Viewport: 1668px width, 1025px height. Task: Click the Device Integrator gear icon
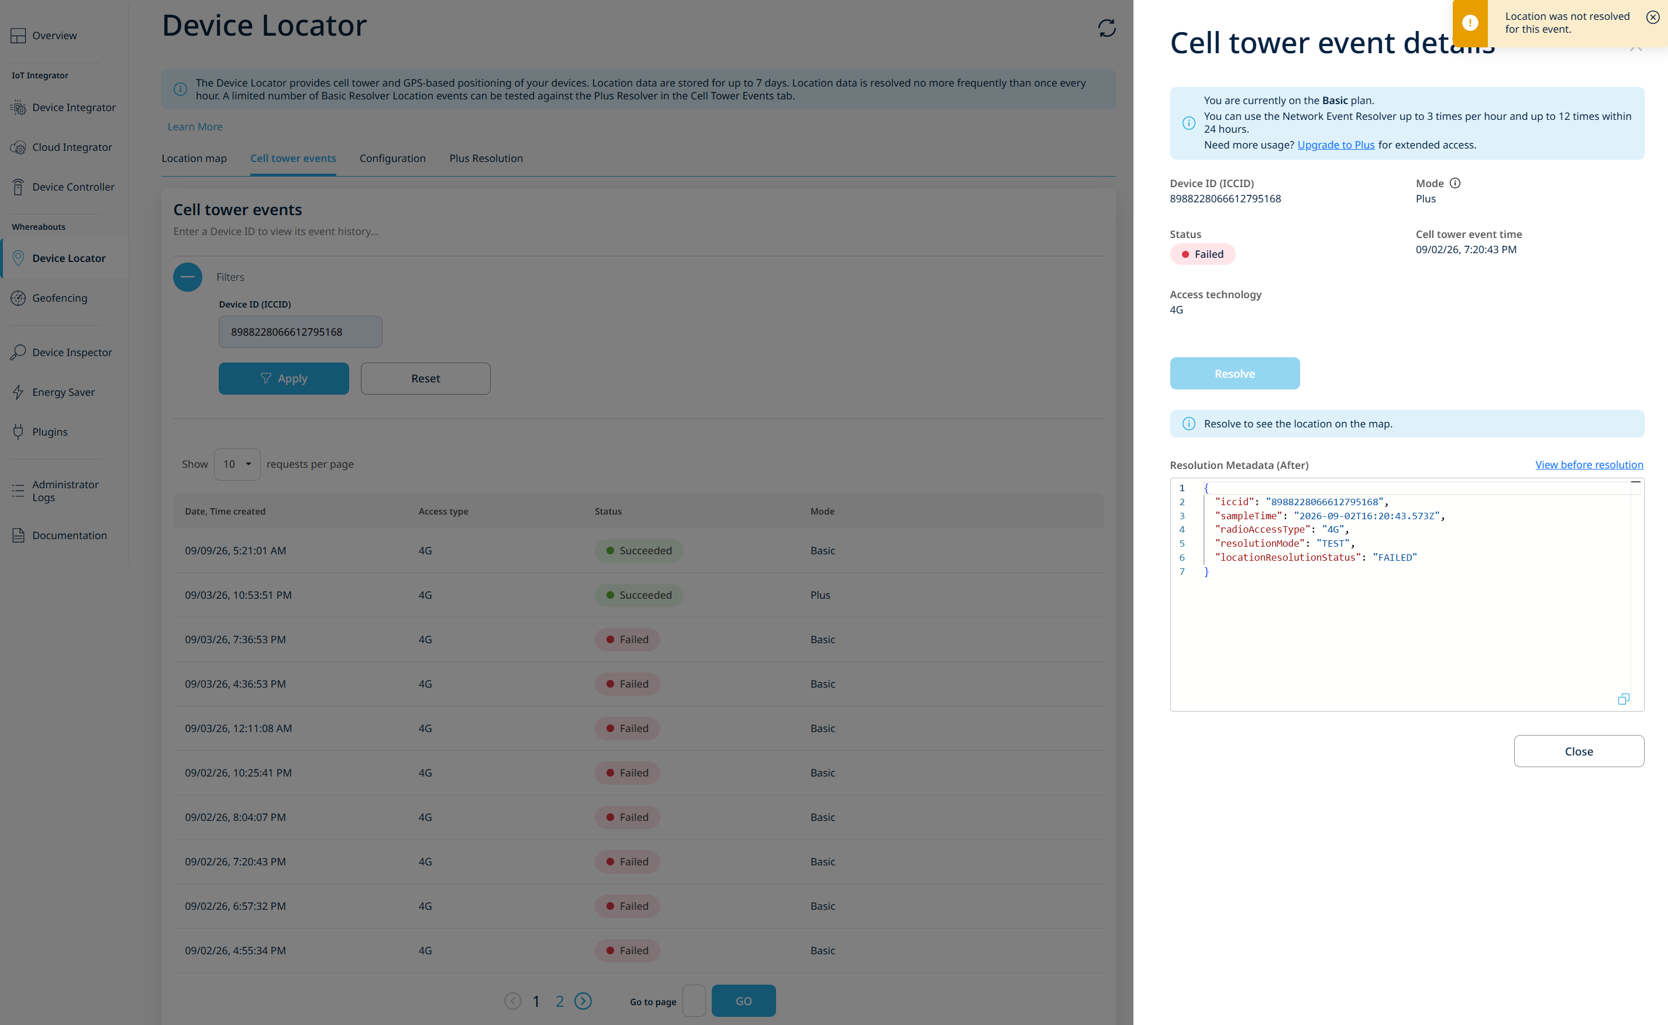(x=18, y=108)
